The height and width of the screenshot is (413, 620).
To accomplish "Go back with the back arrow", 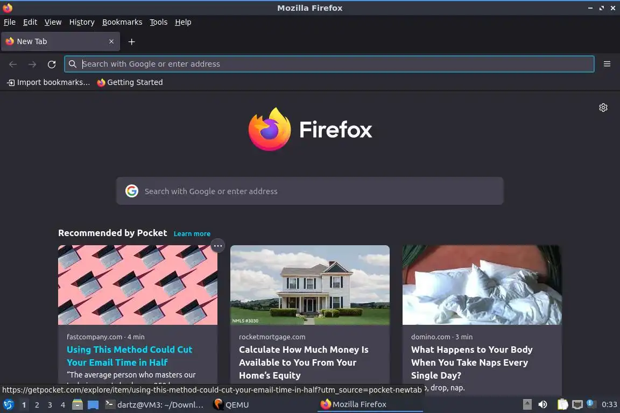I will [13, 64].
